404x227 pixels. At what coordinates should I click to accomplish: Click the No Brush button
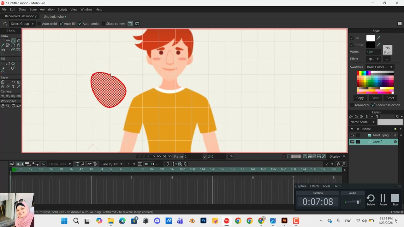coord(388,50)
